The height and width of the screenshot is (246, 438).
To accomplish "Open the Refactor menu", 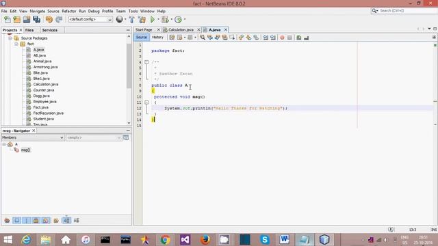I will (68, 11).
